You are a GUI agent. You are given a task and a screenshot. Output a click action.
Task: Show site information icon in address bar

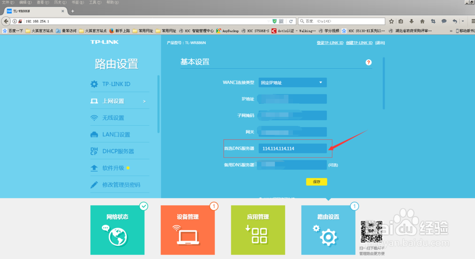[15, 21]
